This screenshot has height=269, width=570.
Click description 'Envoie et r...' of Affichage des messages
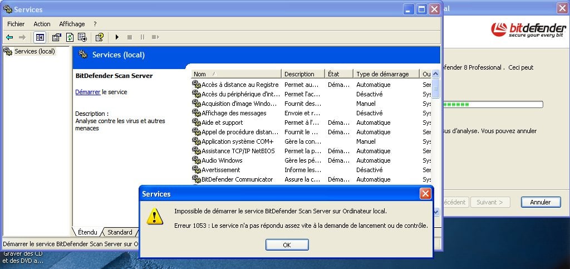tap(302, 113)
